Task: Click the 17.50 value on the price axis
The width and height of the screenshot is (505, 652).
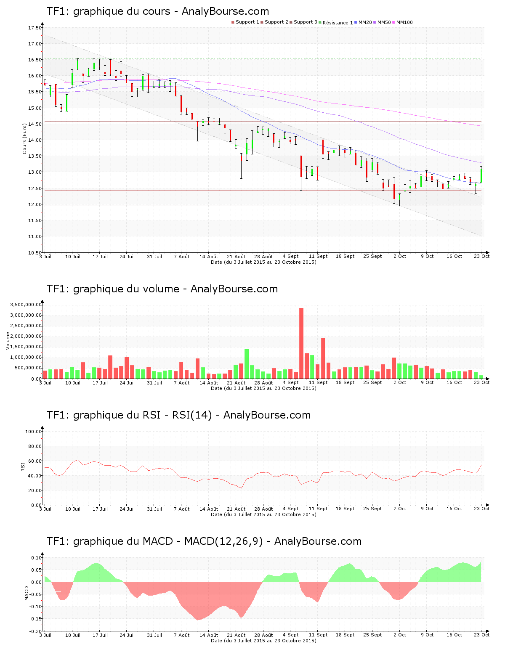Action: pos(35,28)
